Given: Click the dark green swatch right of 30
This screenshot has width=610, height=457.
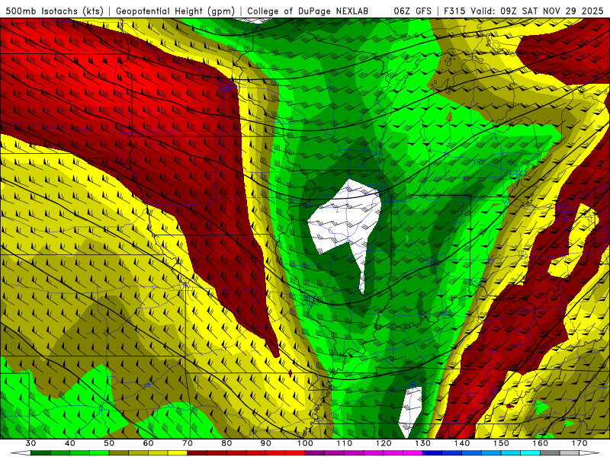Looking at the screenshot, I should (x=40, y=453).
